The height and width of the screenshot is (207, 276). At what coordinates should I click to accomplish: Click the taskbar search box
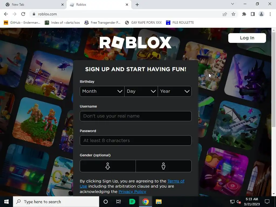[x=56, y=202]
